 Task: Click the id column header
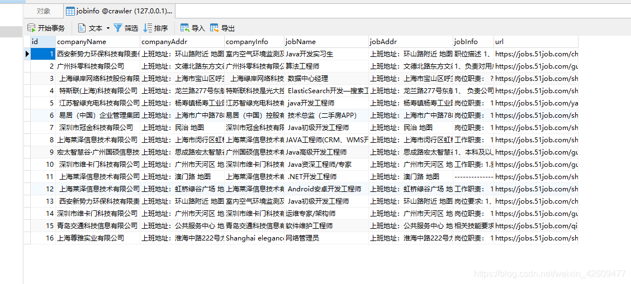pyautogui.click(x=43, y=42)
